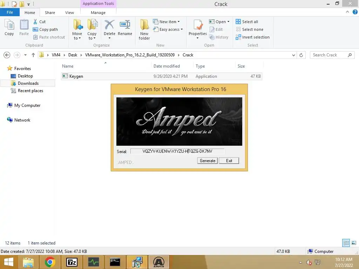Screen dimensions: 359x269
Task: Expand the Delete options arrow
Action: point(109,38)
